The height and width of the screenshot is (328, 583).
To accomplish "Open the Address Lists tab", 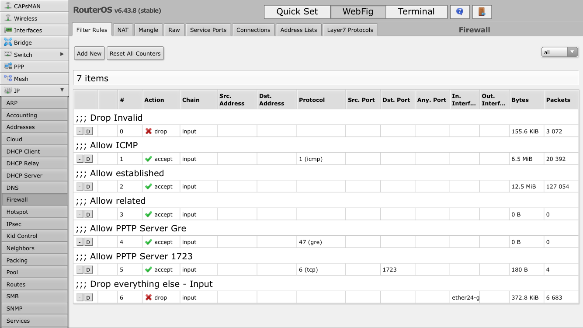I will 298,30.
